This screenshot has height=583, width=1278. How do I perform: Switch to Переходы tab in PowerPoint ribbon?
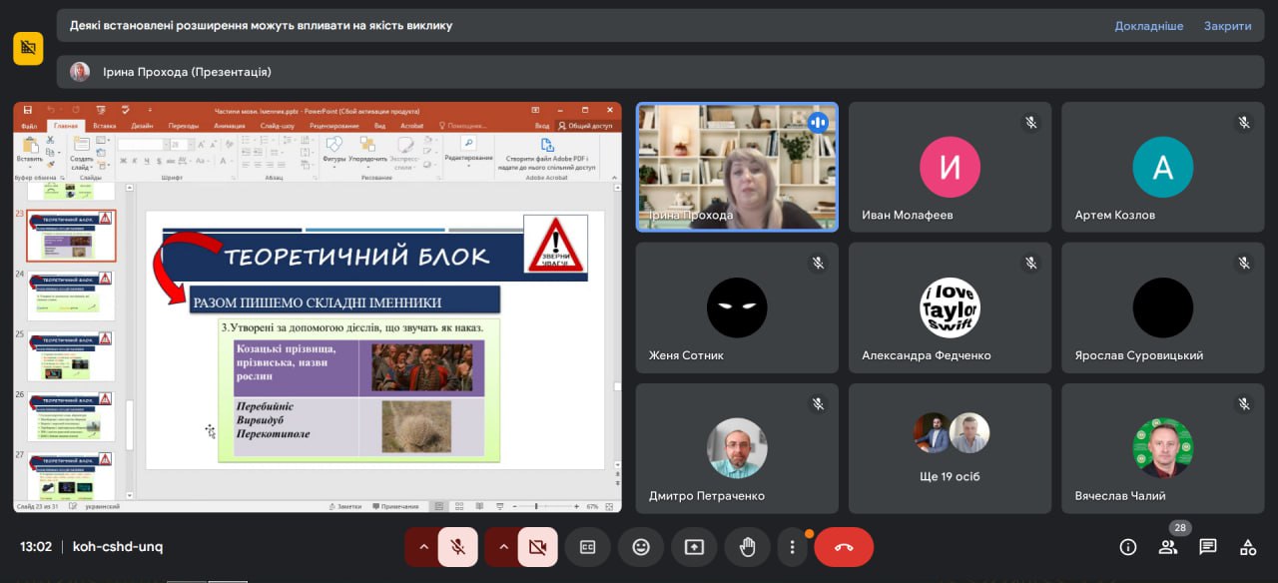click(x=184, y=127)
